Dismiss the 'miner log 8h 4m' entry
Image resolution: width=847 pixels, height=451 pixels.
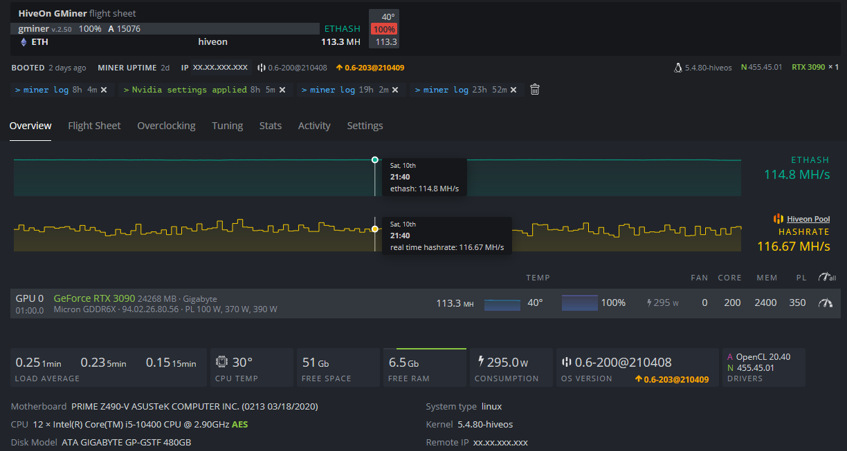pyautogui.click(x=104, y=90)
